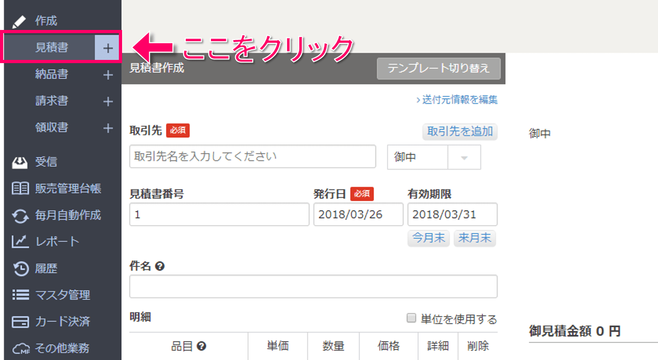Click the plus icon beside 納品書
The image size is (658, 360).
pos(108,75)
